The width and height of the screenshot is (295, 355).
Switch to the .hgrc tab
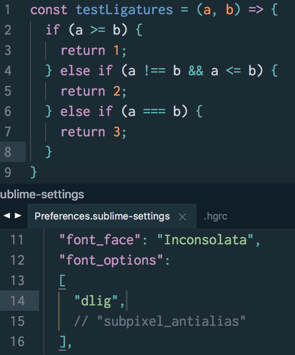pyautogui.click(x=216, y=216)
